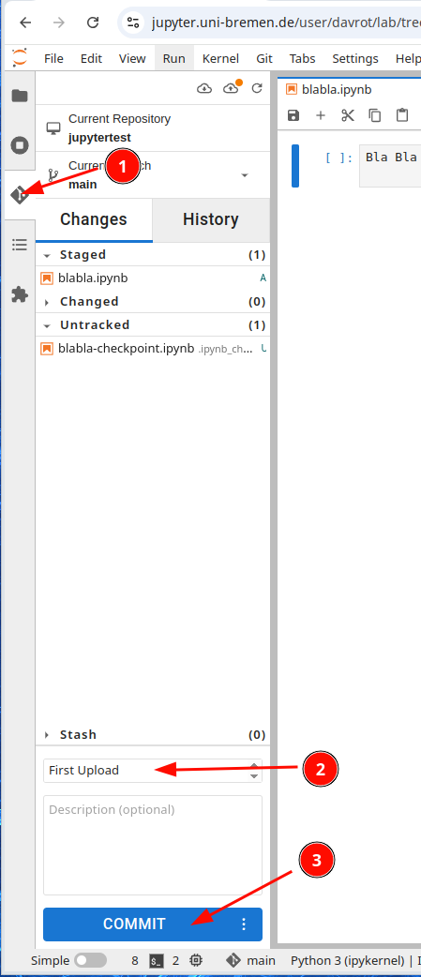Refresh the repository status icon

click(257, 88)
